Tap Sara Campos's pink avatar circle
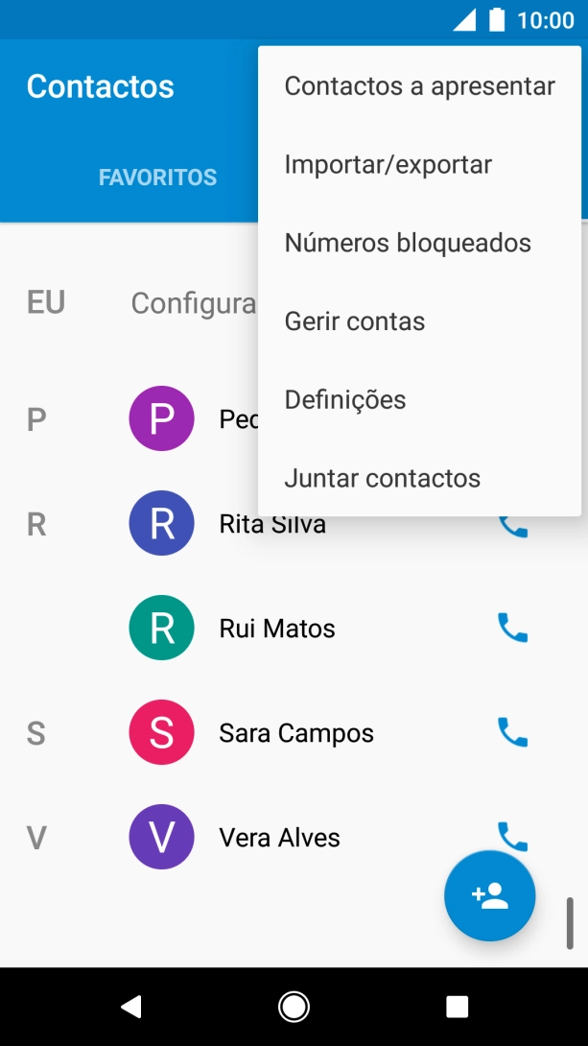 [x=161, y=732]
